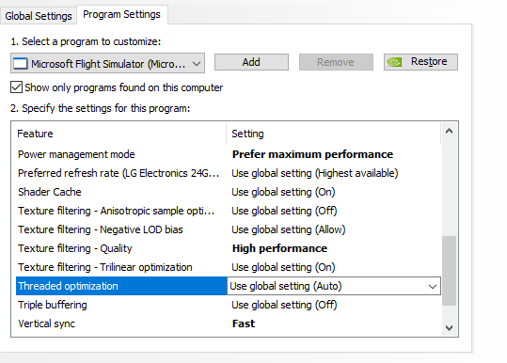Select the Program Settings tab
The height and width of the screenshot is (363, 507).
click(x=121, y=14)
